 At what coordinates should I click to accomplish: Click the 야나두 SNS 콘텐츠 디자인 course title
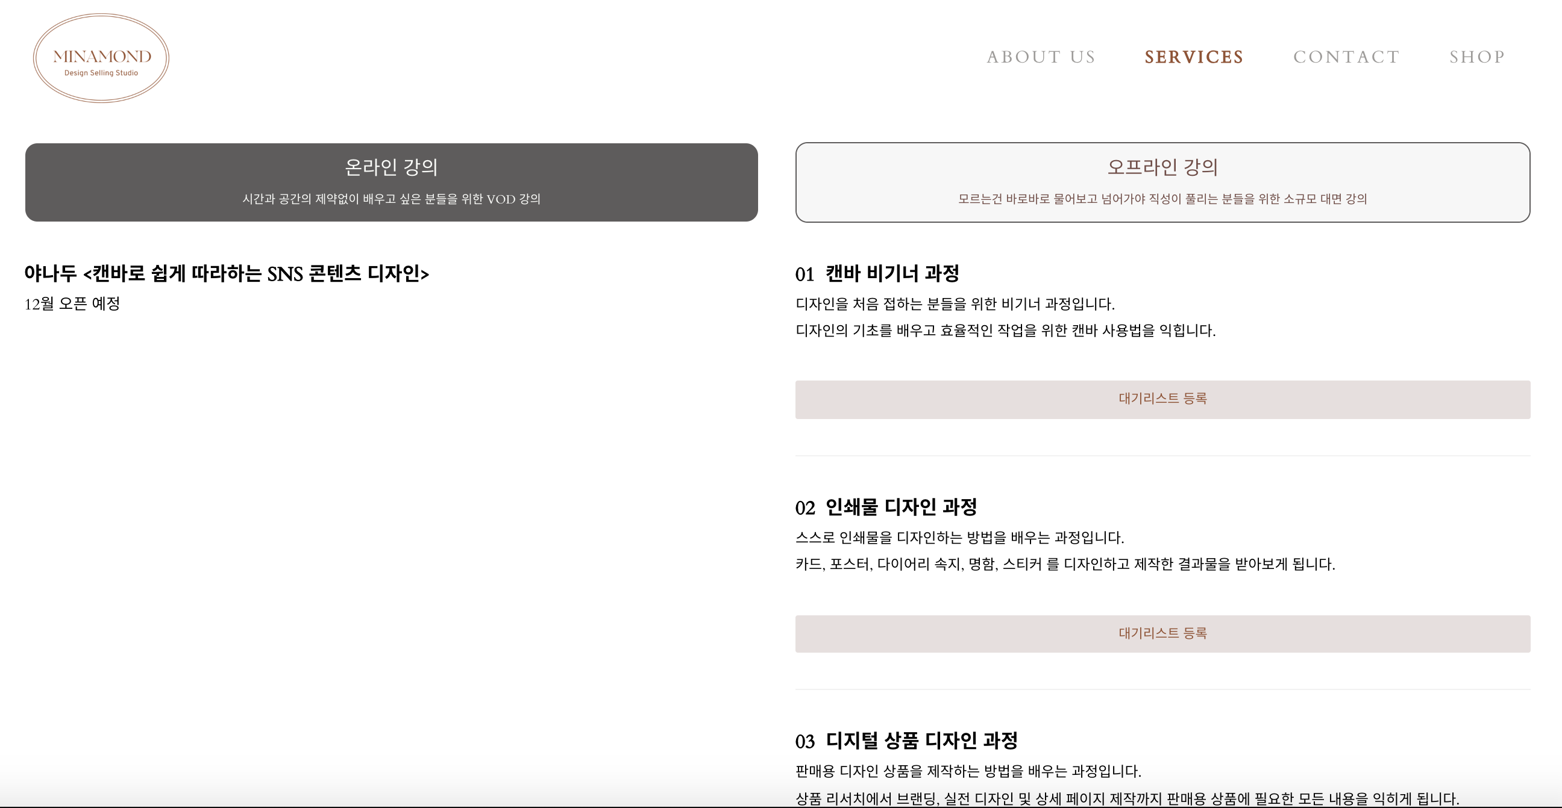point(226,274)
